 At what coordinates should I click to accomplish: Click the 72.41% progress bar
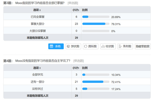click(x=96, y=82)
